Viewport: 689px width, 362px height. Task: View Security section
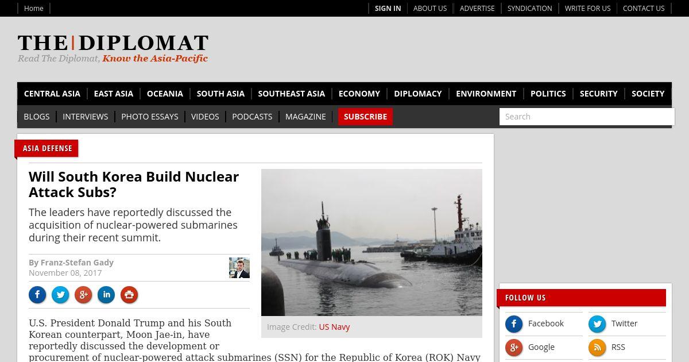[x=599, y=94]
